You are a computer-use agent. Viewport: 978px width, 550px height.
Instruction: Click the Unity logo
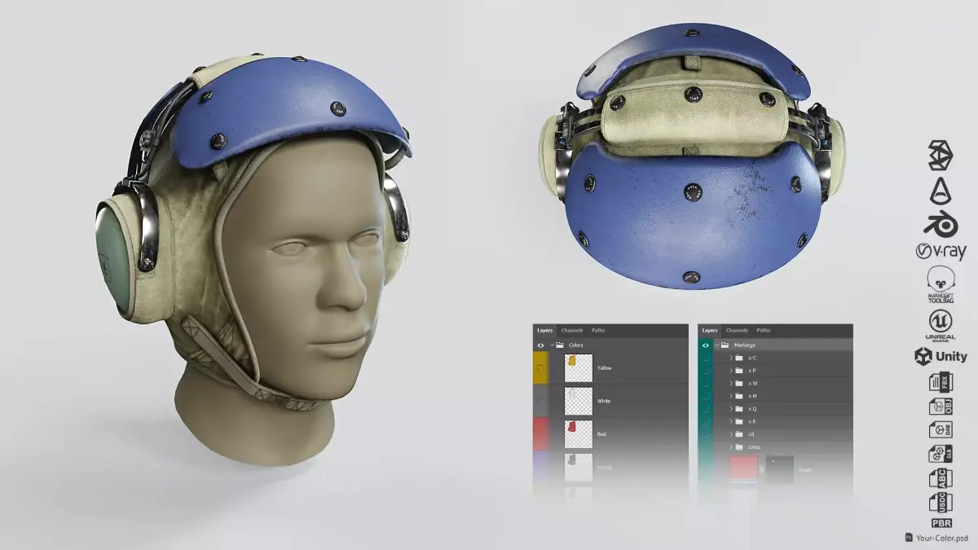(x=941, y=356)
